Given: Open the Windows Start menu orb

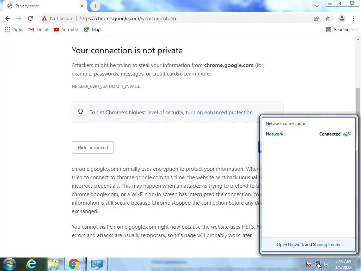Looking at the screenshot, I should click(x=10, y=264).
